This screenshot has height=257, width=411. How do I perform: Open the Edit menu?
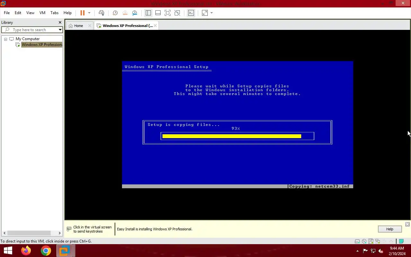[18, 13]
